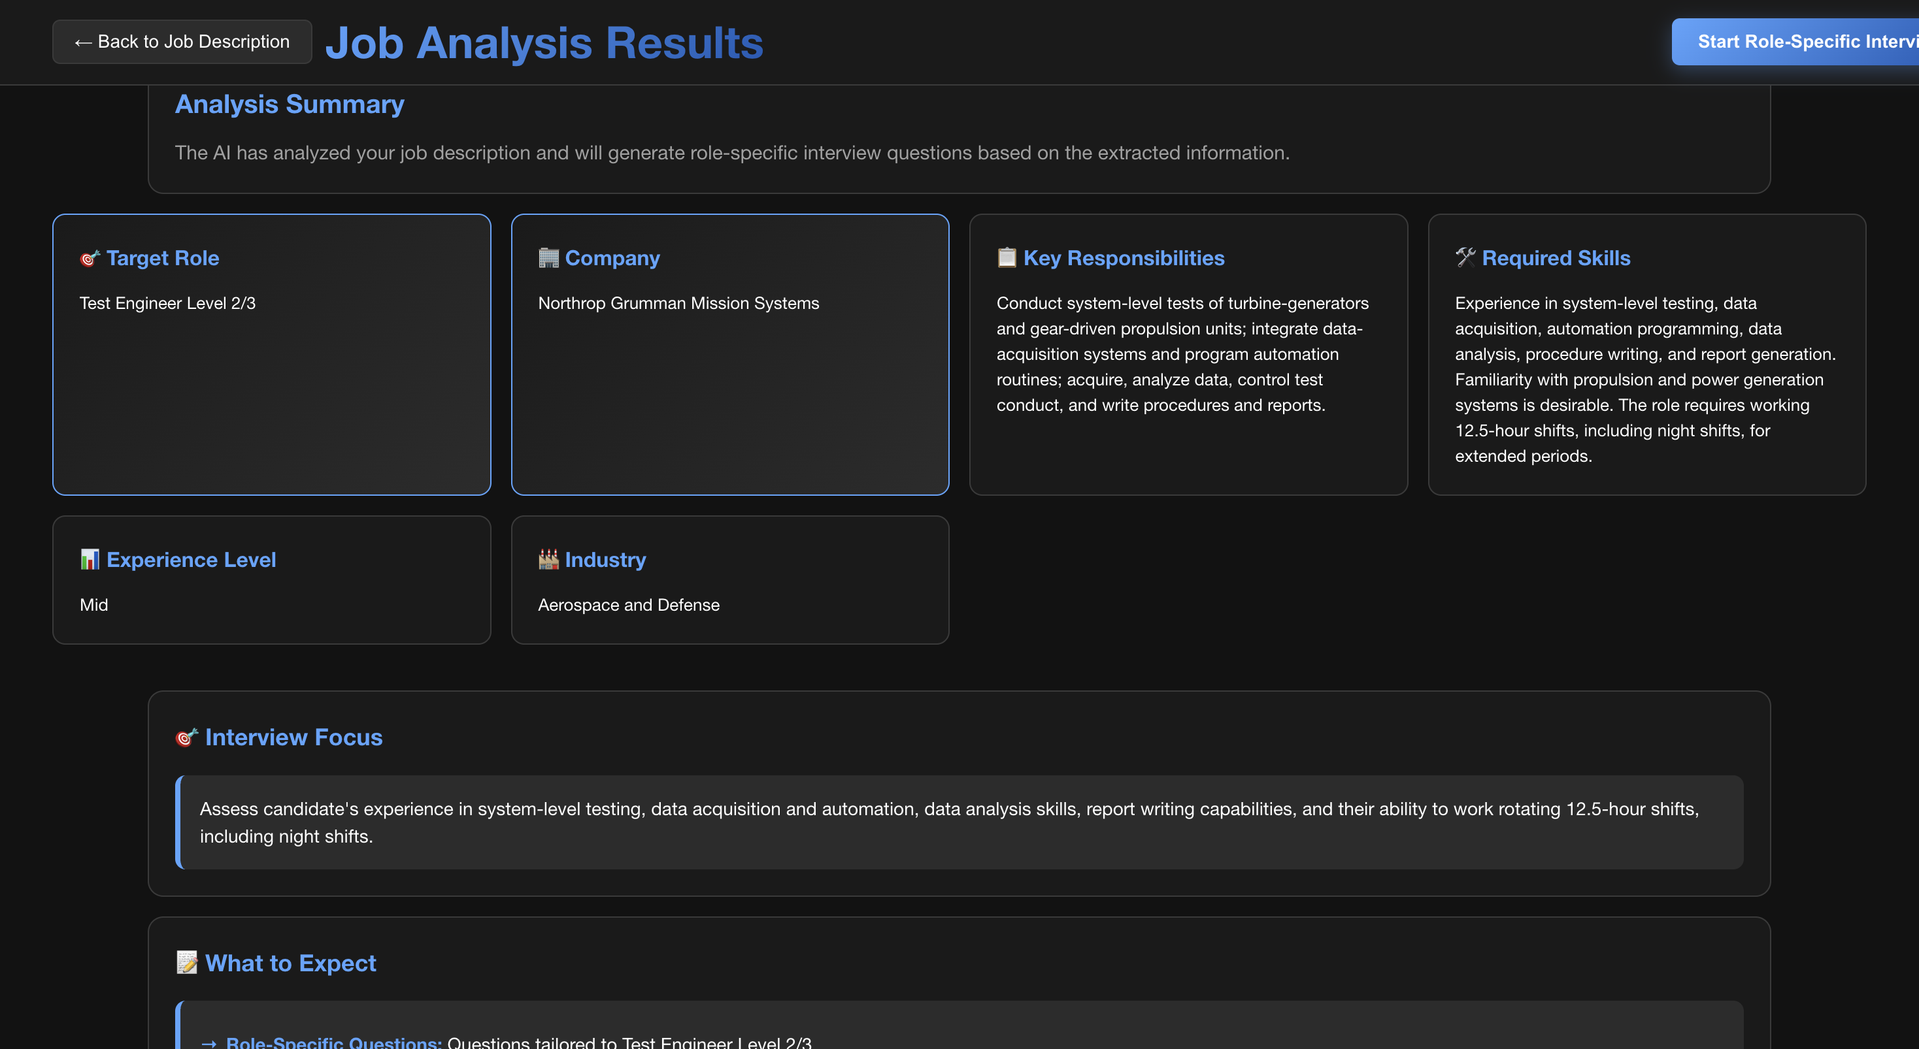
Task: Click the Experience Level bar chart icon
Action: point(90,560)
